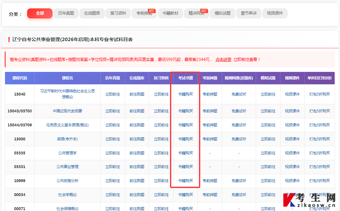Click 书籍购买 for 中国近现代史纲要
Screen dimensions: 340x211
tap(186, 111)
